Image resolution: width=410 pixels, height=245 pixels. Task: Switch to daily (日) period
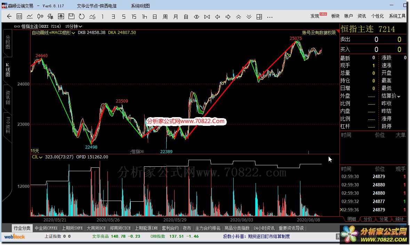(155, 17)
